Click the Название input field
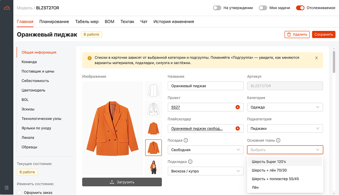The height and width of the screenshot is (195, 339). [x=206, y=86]
